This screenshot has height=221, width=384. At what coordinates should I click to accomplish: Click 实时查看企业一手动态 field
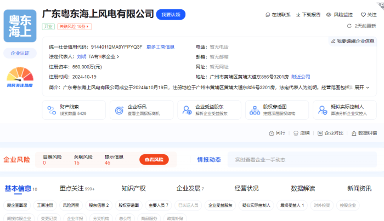point(302,160)
